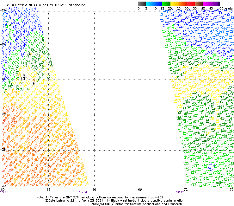Viewport: 234px width, 206px height.
Task: Click the legend label 15 under color bar
Action: 162,8
